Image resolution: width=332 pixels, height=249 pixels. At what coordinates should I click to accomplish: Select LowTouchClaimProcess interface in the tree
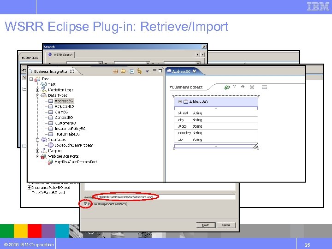(74, 145)
